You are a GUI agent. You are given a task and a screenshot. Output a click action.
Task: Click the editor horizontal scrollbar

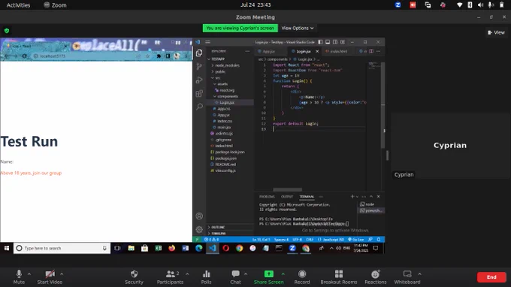(x=287, y=189)
